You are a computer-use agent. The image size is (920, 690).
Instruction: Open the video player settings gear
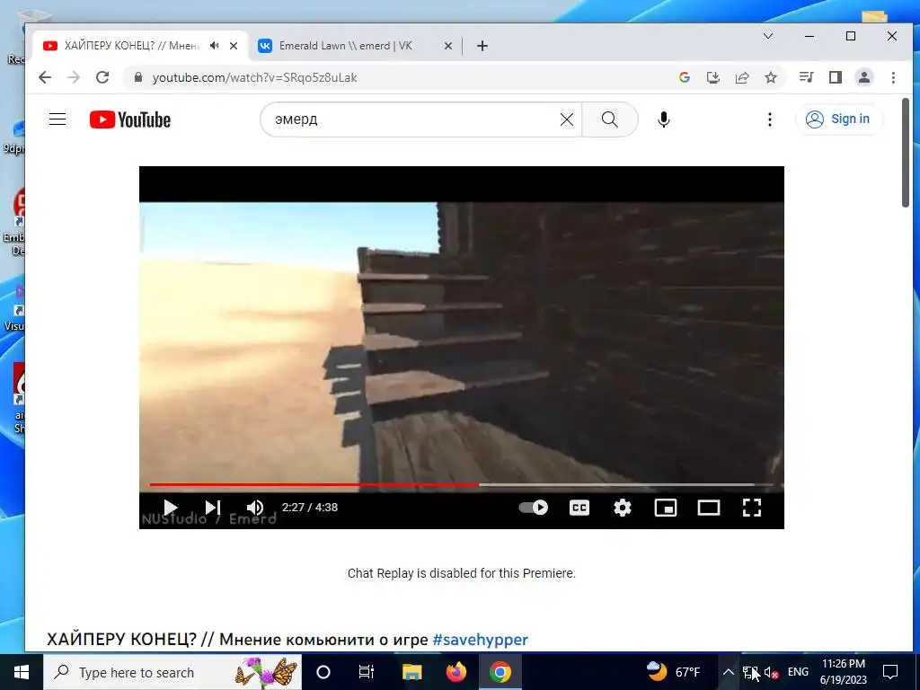622,508
